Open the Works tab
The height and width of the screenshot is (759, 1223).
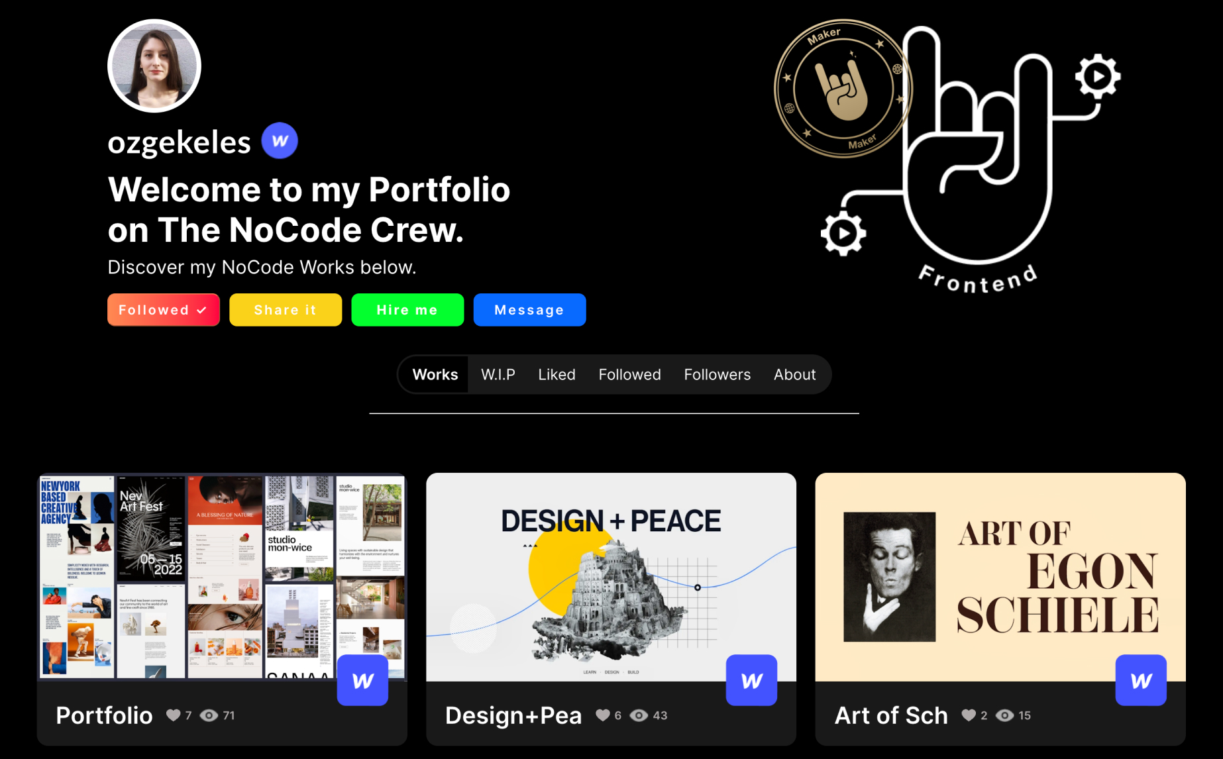point(435,374)
